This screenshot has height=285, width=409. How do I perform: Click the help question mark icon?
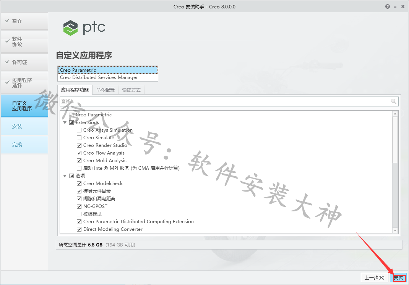point(387,6)
